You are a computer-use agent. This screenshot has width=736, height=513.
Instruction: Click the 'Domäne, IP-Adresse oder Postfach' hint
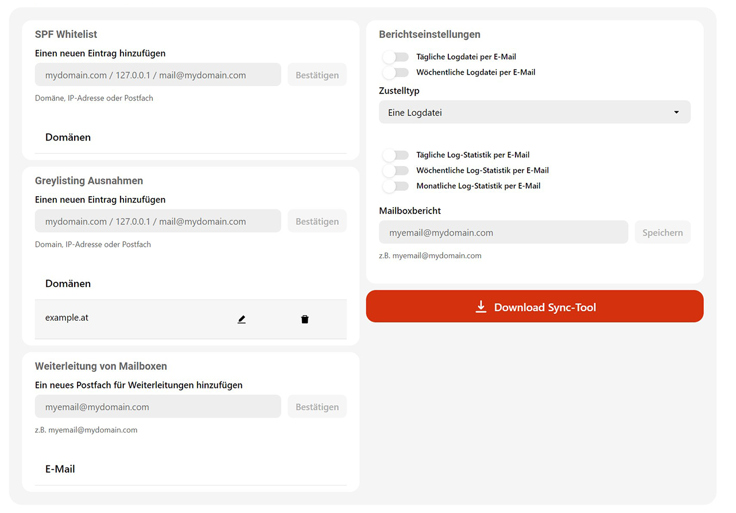pos(94,98)
